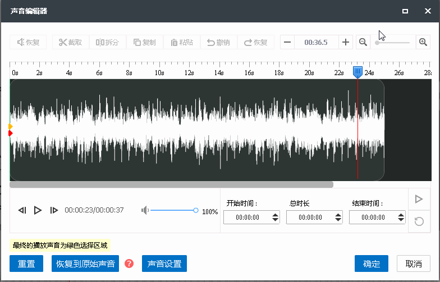440x282 pixels.
Task: Click the 重置 reset button
Action: 26,263
